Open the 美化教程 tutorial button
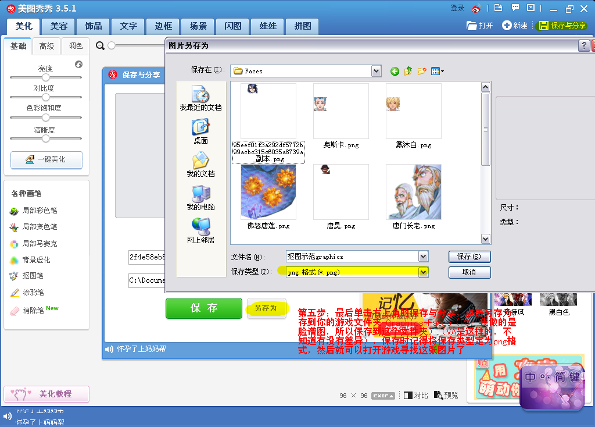Screen dimensions: 595x427 coord(46,394)
